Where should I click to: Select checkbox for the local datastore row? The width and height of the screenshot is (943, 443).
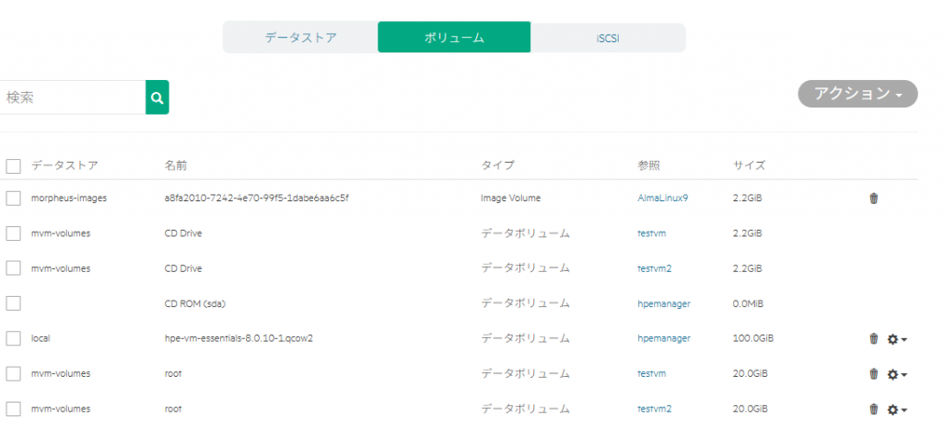point(13,338)
